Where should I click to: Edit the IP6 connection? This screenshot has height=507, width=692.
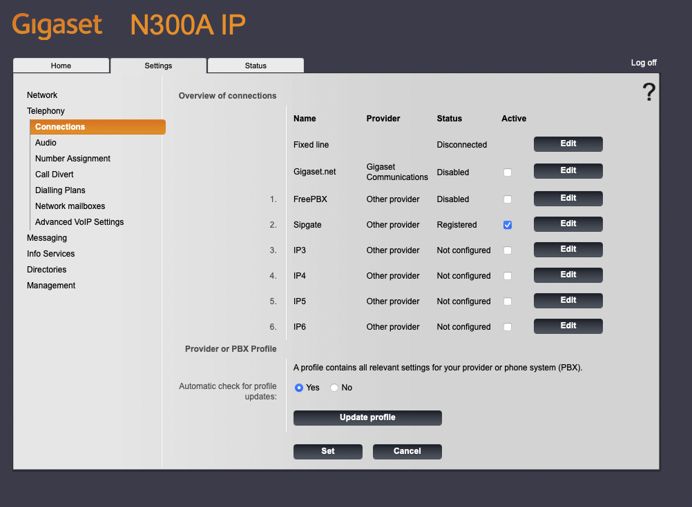pos(568,326)
